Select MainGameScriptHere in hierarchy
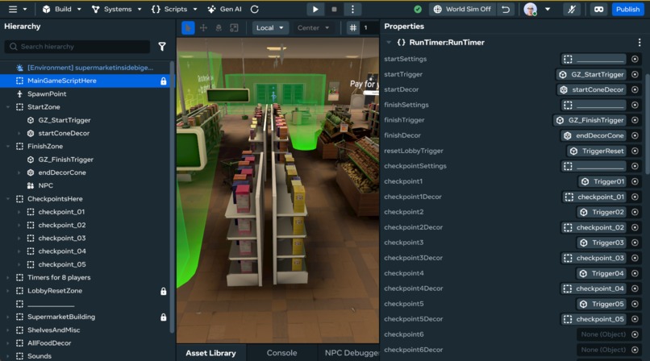The image size is (650, 361). pyautogui.click(x=62, y=81)
